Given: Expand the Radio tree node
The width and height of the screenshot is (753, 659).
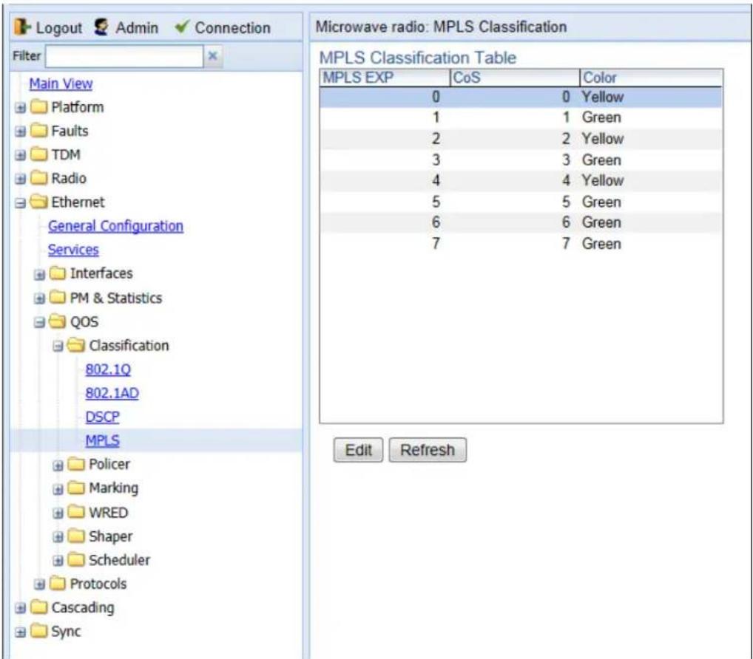Looking at the screenshot, I should point(20,179).
